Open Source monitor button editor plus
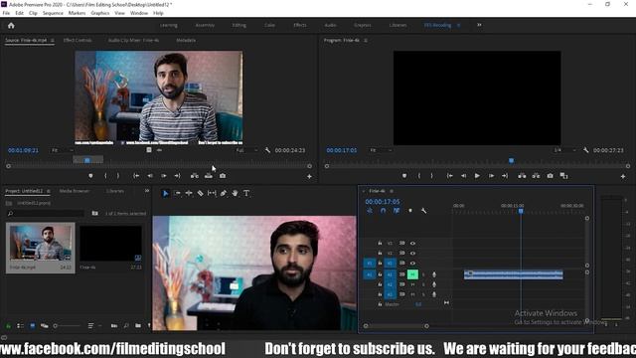 coord(309,177)
